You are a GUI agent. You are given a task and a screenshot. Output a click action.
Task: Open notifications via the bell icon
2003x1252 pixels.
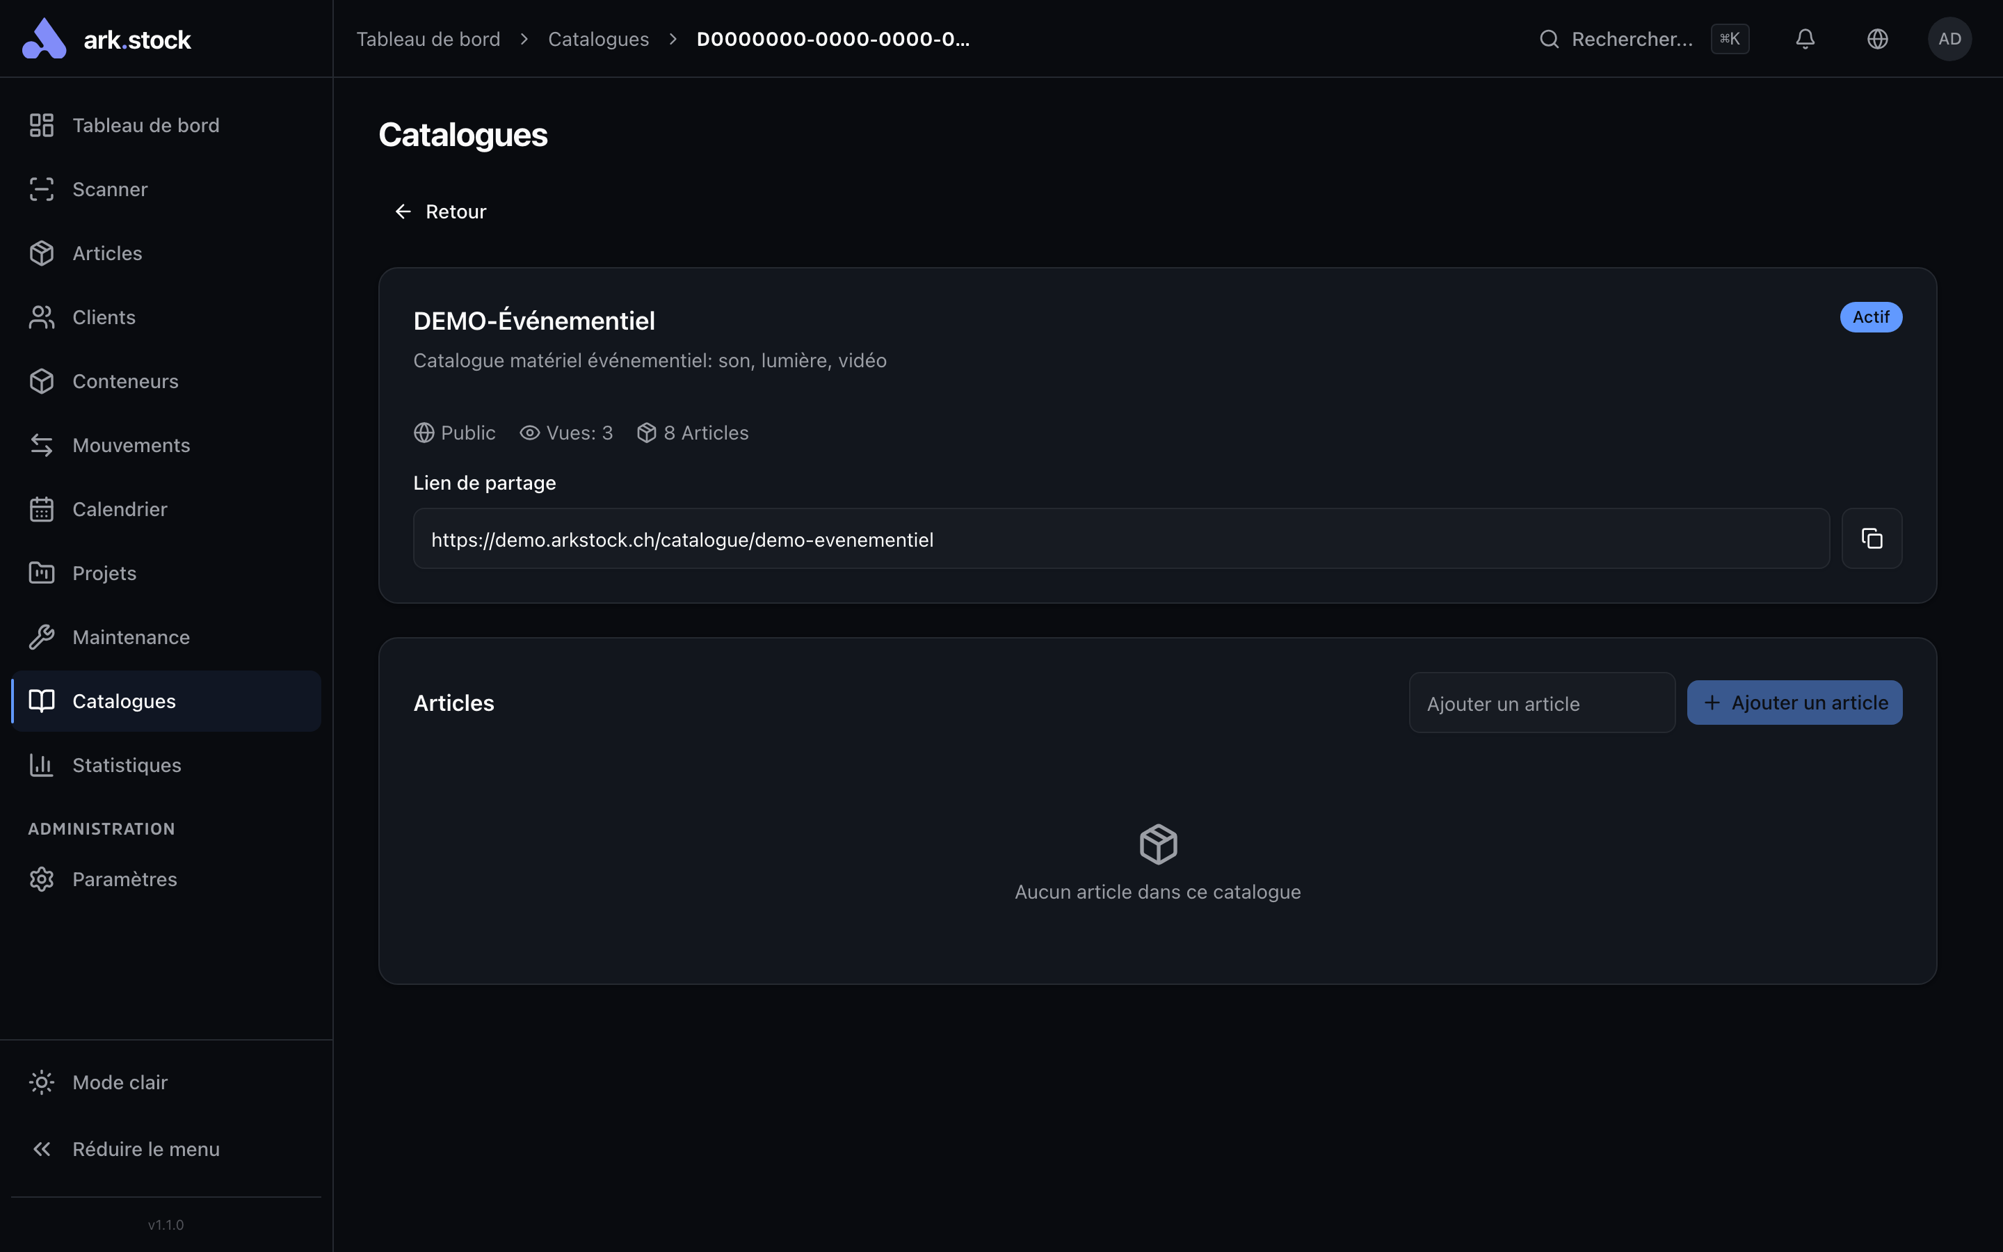point(1805,39)
